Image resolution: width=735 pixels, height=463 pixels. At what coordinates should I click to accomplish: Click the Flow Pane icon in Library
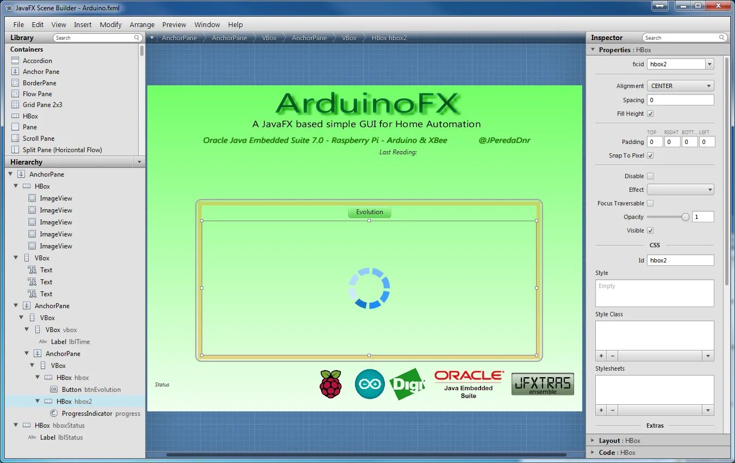[15, 93]
